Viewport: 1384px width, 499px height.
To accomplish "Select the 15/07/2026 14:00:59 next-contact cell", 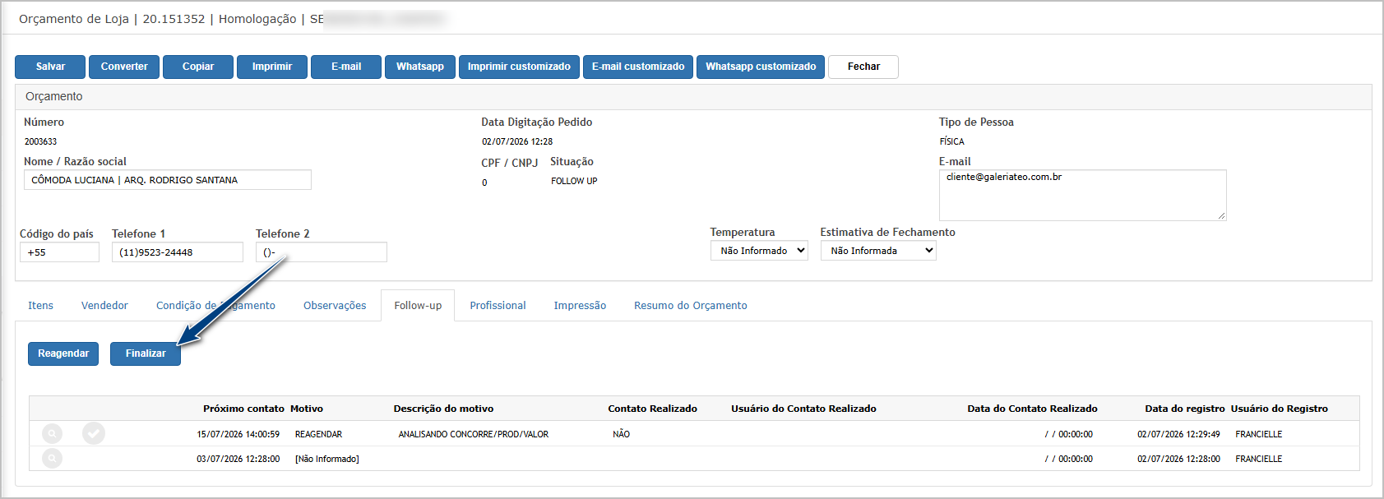I will [238, 434].
